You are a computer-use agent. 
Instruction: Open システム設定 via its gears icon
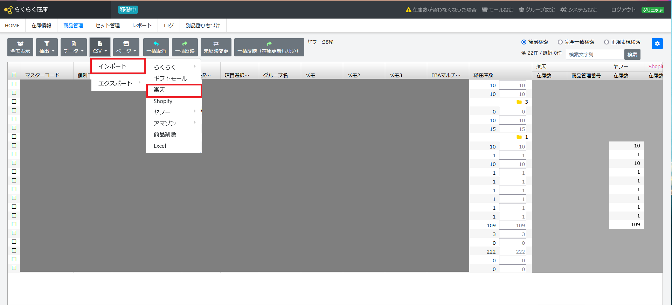point(563,10)
